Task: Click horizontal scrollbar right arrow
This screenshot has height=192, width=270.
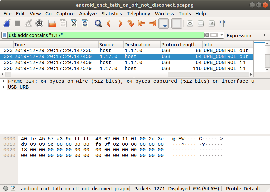Action: point(251,74)
